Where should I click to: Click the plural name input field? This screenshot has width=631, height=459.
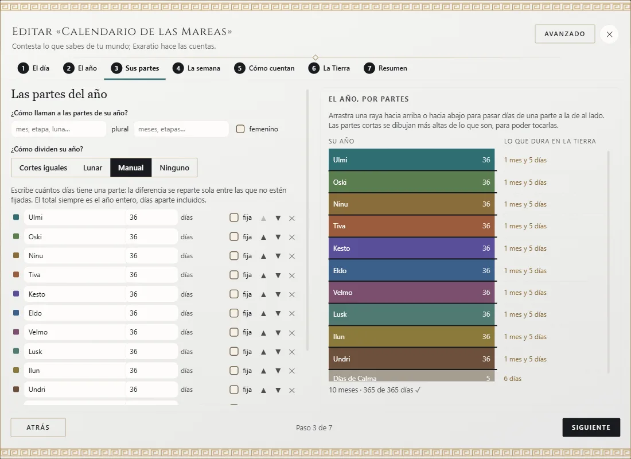[181, 129]
